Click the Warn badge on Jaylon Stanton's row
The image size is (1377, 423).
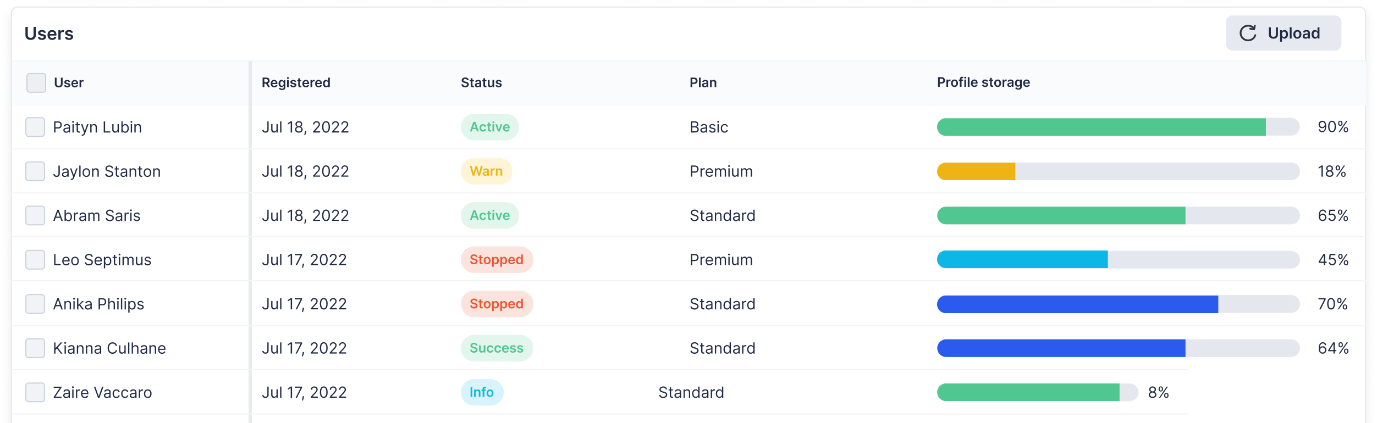point(486,171)
